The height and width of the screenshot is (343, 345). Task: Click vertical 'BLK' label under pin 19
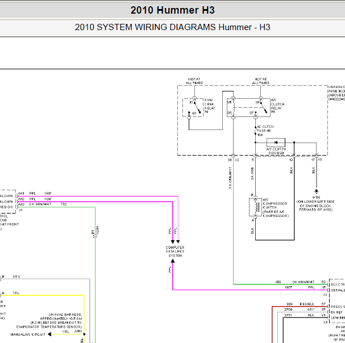[292, 170]
